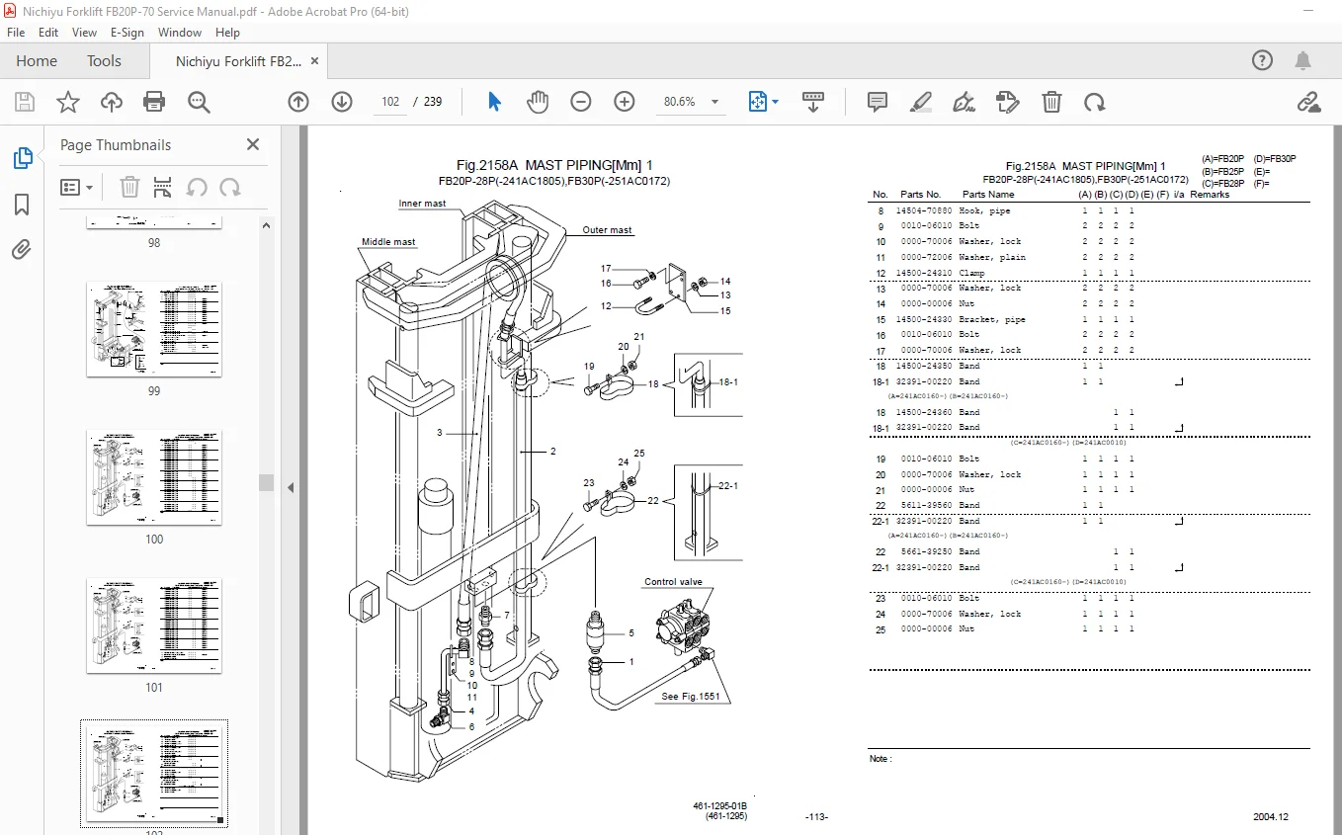Click the 'Control valve' diagram label
Viewport: 1342px width, 835px height.
coord(673,582)
